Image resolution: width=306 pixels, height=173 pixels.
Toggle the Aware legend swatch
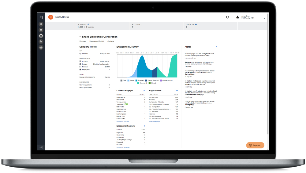(129, 81)
